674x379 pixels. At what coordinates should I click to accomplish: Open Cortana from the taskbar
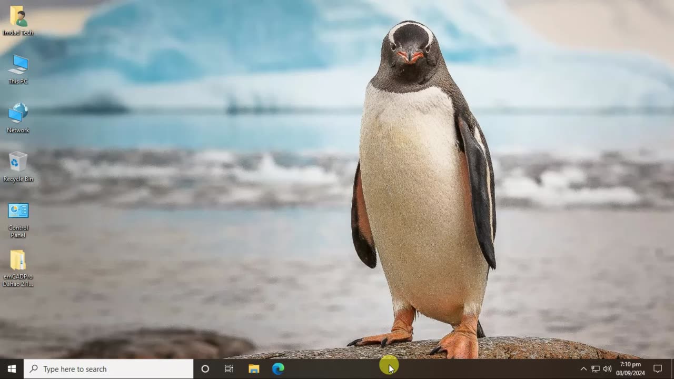205,369
